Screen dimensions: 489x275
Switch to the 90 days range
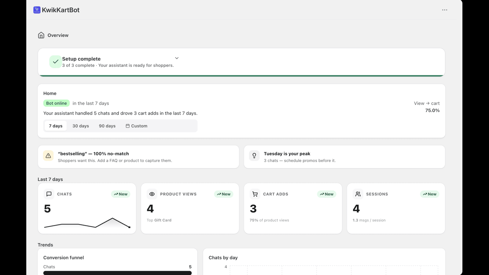107,126
